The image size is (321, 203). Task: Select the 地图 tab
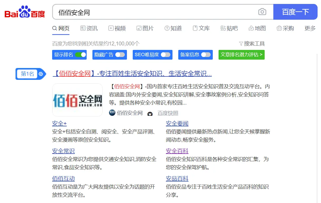point(257,28)
